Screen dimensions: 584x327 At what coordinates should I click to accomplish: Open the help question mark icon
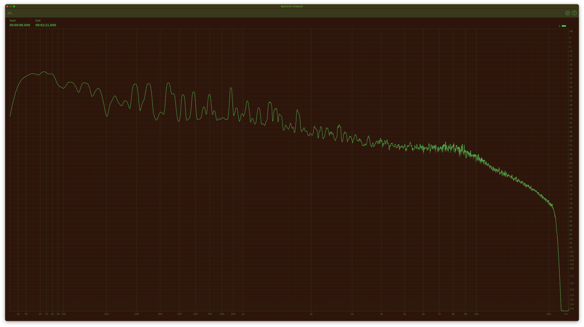[x=574, y=13]
